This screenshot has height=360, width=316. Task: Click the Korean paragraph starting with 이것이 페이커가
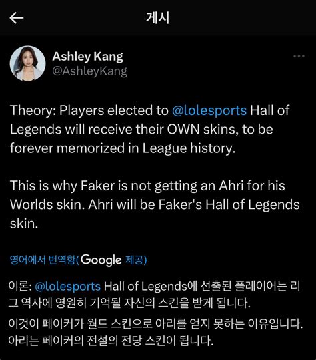[x=155, y=332]
